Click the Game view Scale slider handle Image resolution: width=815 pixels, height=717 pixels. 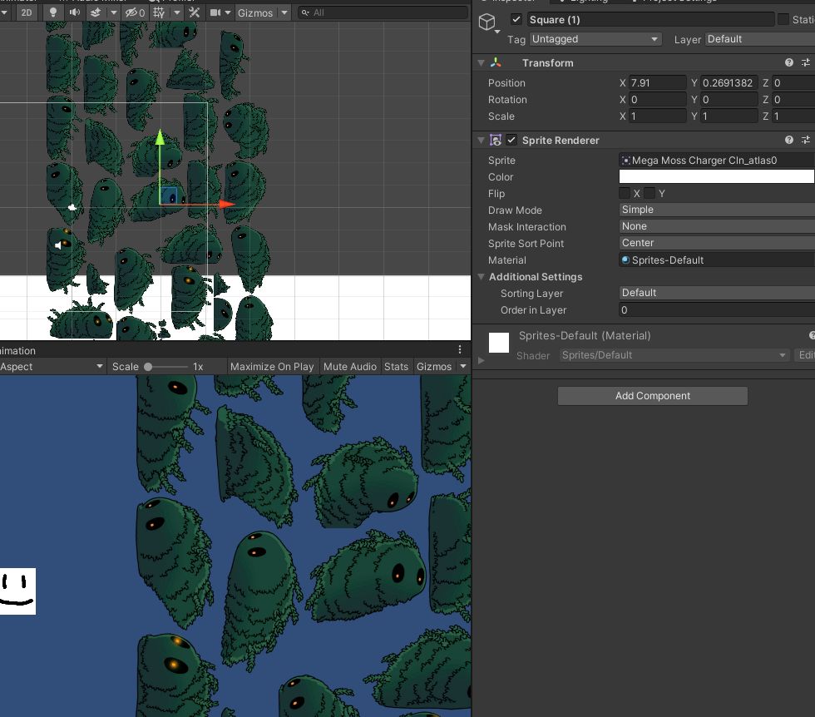coord(148,367)
